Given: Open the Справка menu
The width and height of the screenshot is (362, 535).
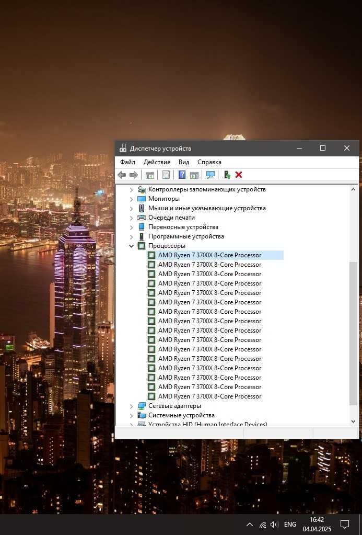Looking at the screenshot, I should pos(209,162).
